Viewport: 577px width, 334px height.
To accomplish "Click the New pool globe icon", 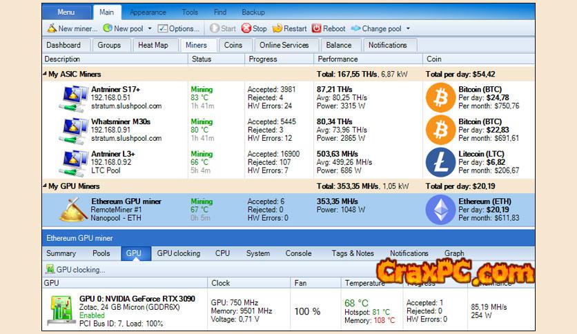I will [108, 28].
